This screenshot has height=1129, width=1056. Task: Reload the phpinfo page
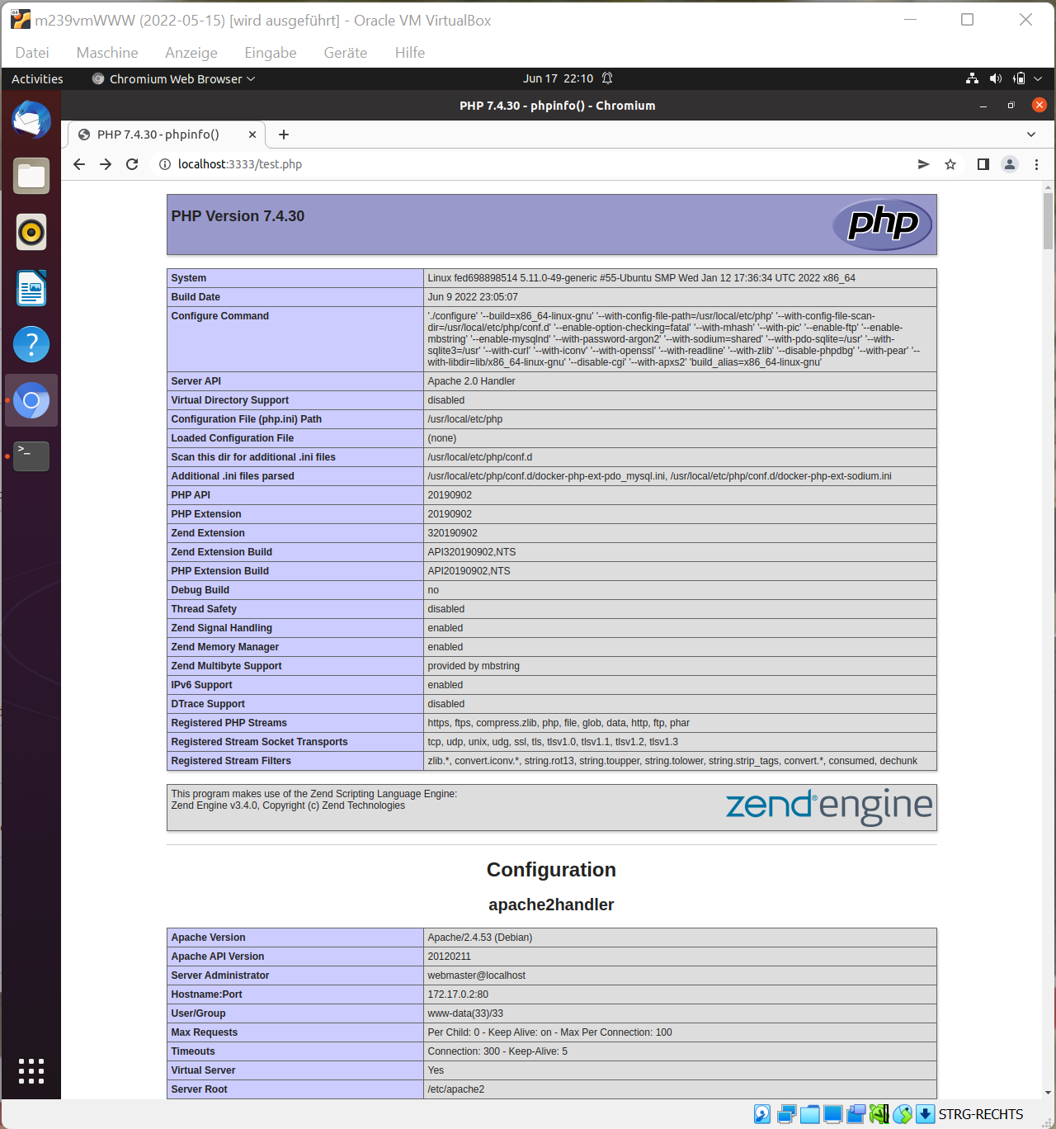[132, 164]
